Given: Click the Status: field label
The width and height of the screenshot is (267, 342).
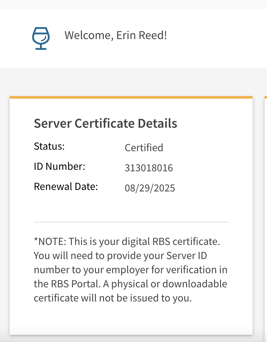Looking at the screenshot, I should pyautogui.click(x=49, y=146).
